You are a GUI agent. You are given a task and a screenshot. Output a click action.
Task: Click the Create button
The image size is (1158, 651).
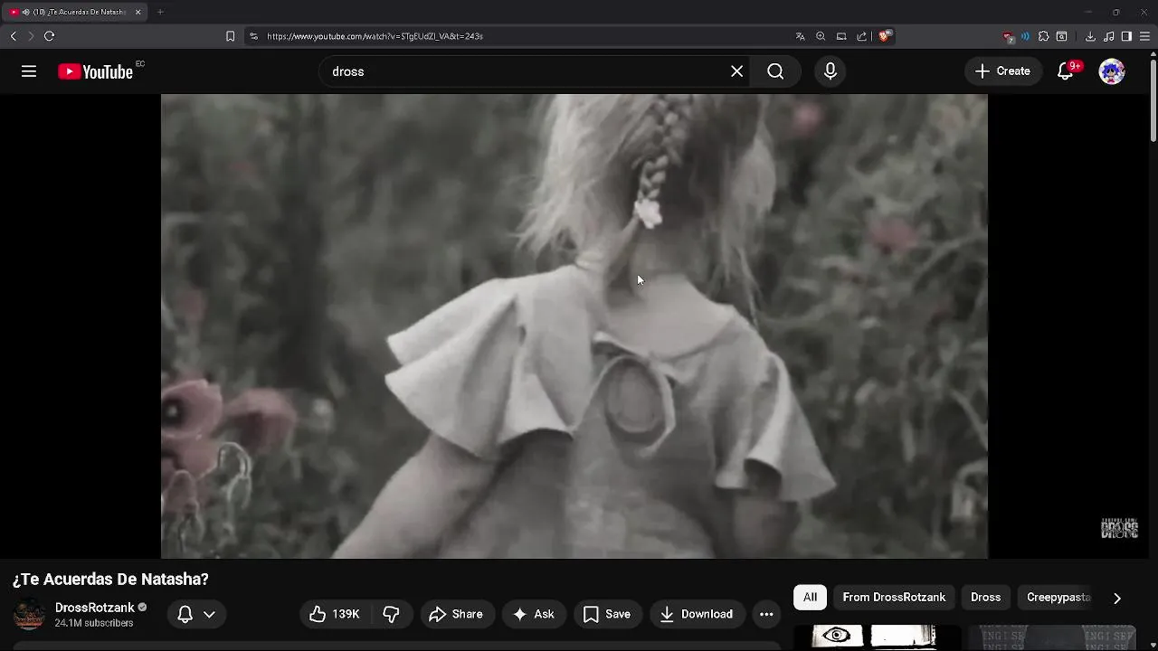(1002, 71)
